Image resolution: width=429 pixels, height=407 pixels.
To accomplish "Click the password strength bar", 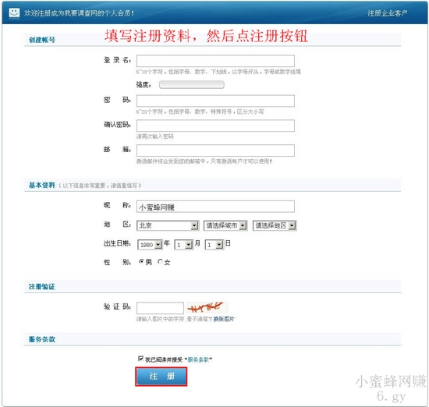I will pos(192,84).
